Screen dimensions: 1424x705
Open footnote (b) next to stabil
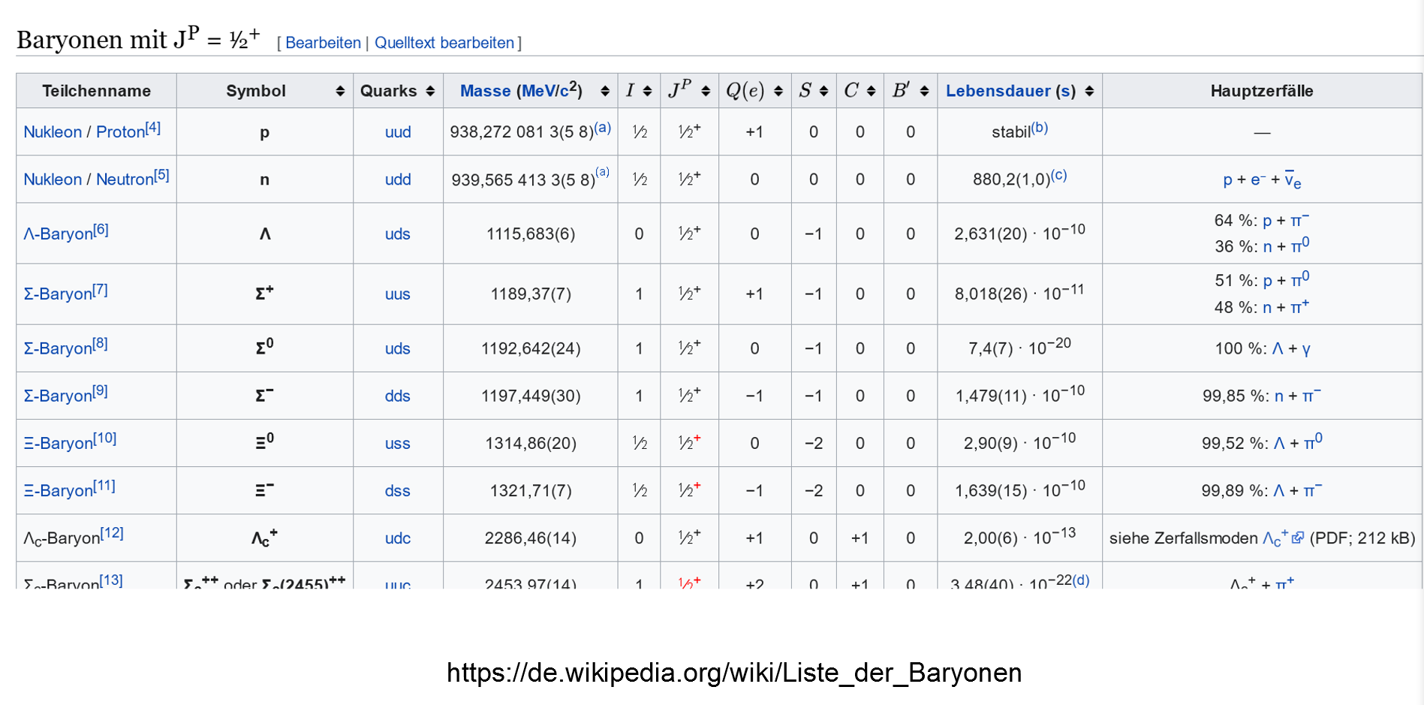[1040, 127]
